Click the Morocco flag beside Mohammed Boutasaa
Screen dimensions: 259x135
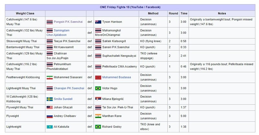[x=98, y=77]
